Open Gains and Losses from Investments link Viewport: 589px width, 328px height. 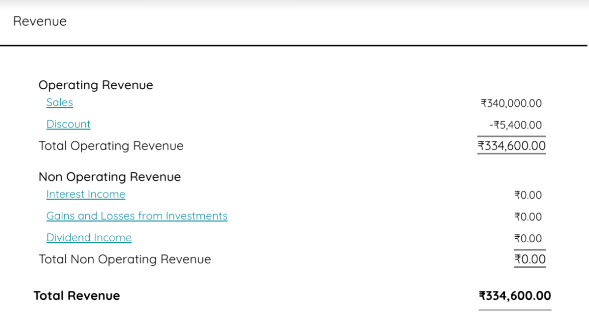pos(137,216)
